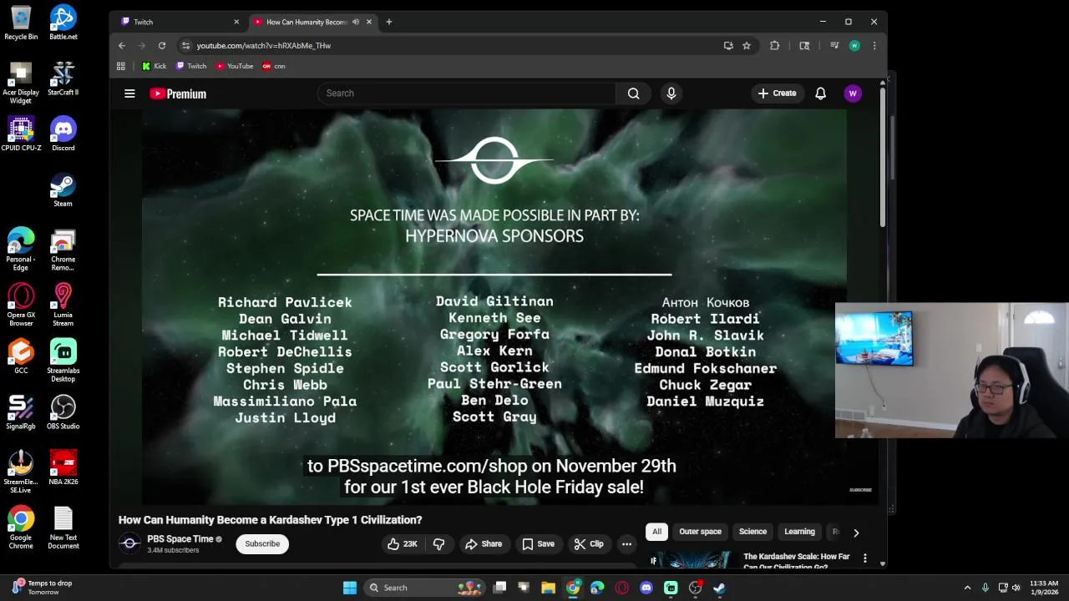Open cnn bookmark in bookmarks bar
This screenshot has width=1069, height=601.
[274, 66]
